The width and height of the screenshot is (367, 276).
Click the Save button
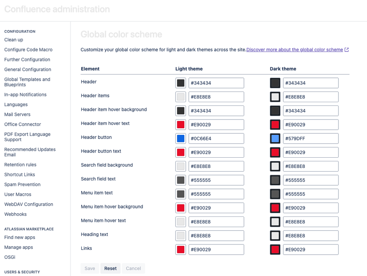90,268
